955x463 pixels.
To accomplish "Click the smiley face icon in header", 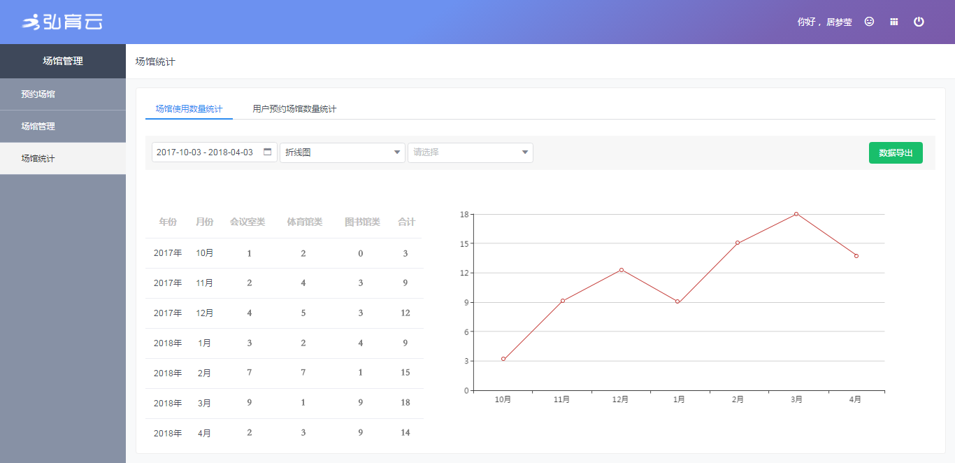I will [x=869, y=22].
